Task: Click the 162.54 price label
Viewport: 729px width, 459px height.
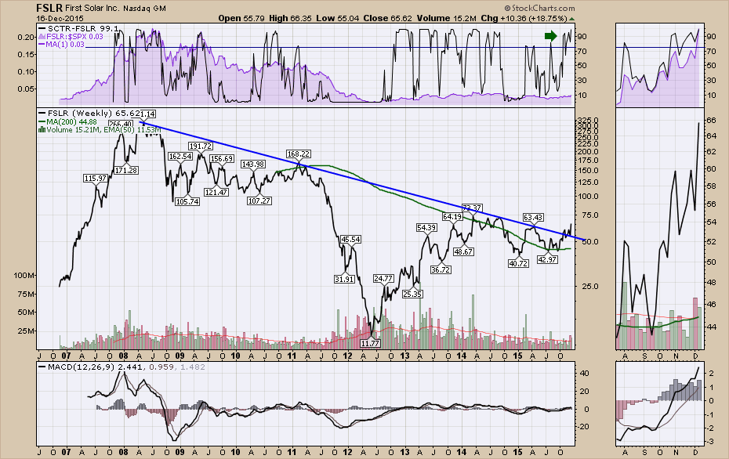Action: [180, 157]
